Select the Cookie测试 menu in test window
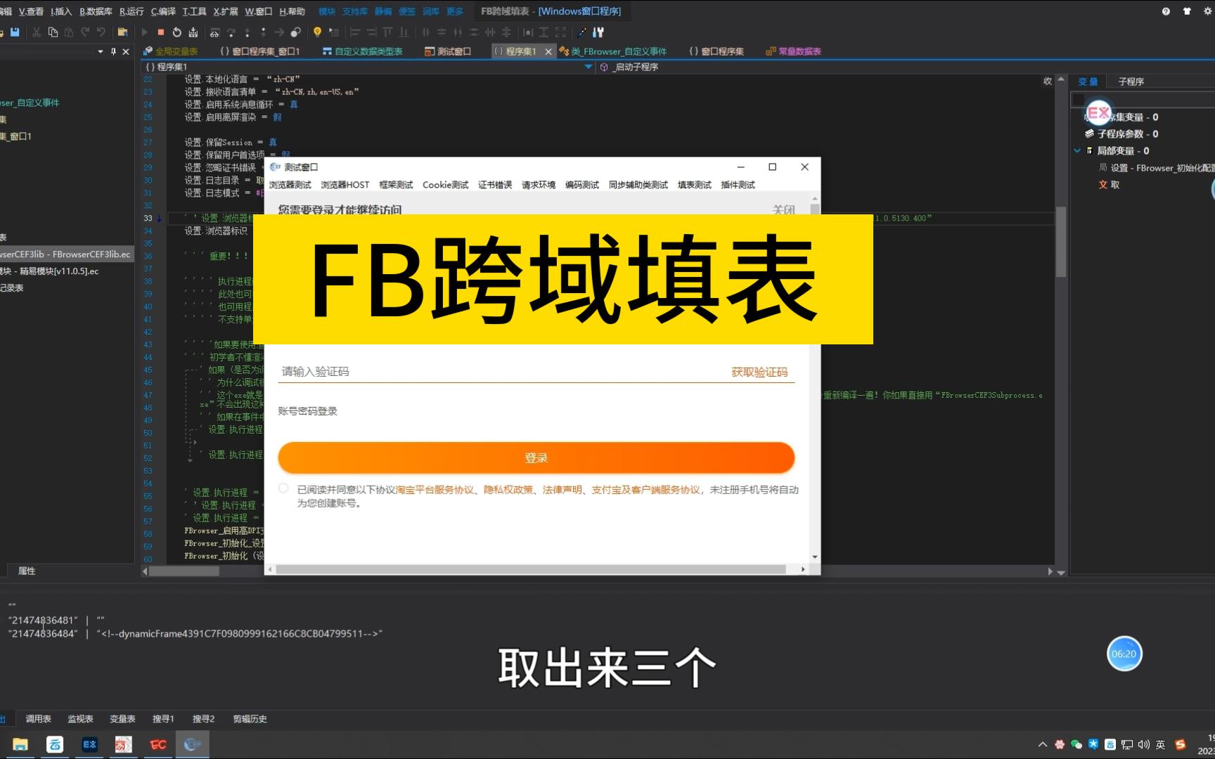This screenshot has width=1215, height=759. pos(445,185)
